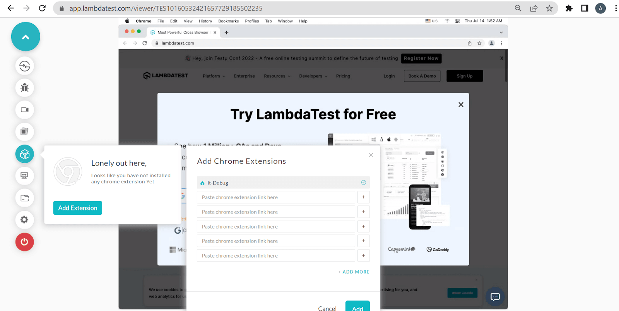Open the Profiles menu in remote Chrome

click(x=252, y=21)
